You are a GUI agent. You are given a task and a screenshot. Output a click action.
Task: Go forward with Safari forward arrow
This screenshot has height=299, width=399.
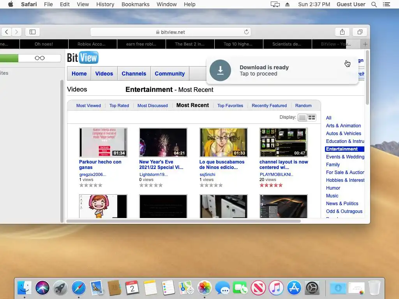point(16,32)
